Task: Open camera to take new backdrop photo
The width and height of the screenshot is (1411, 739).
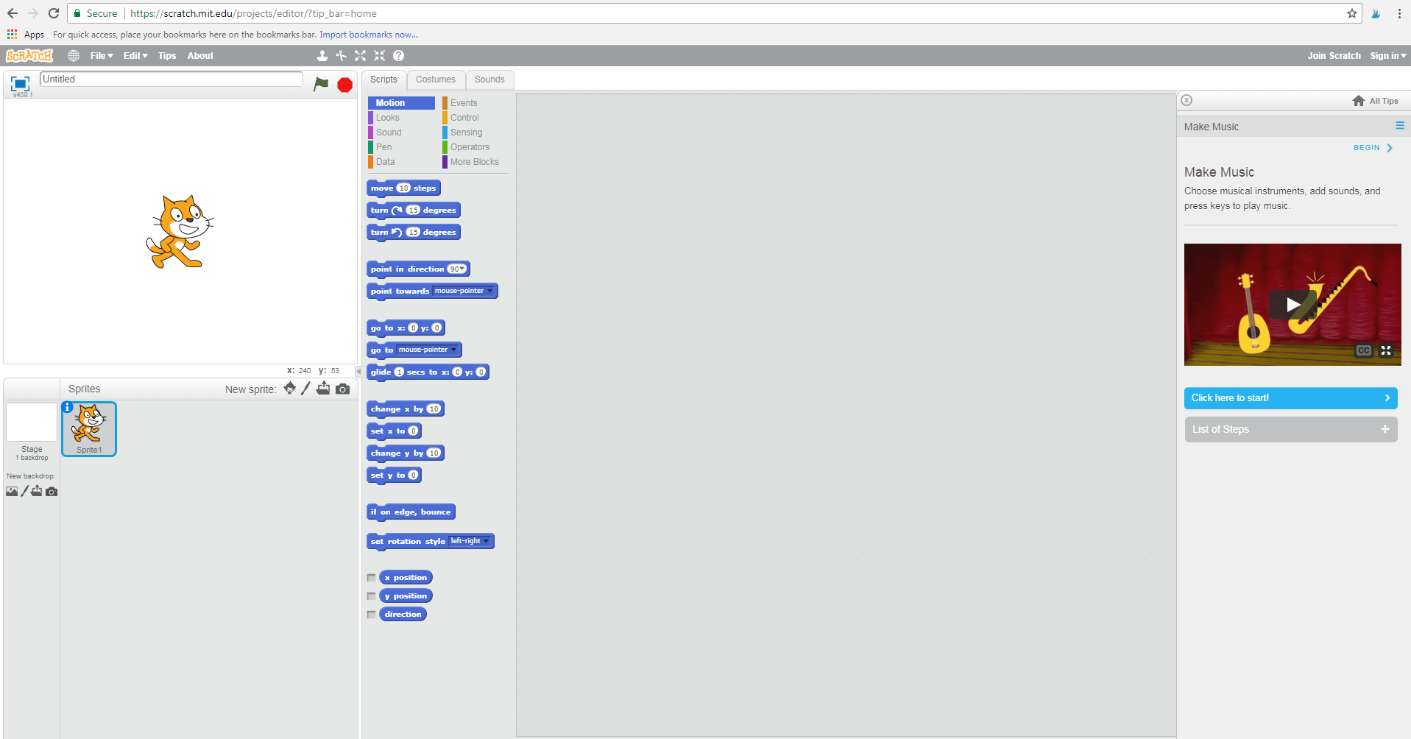Action: tap(52, 492)
